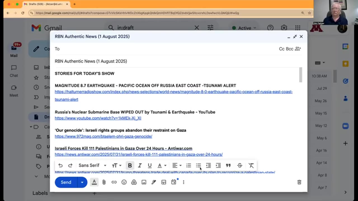Open antiwar.com 111 Palestinians link
Viewport: 358px width, 201px height.
(x=139, y=154)
